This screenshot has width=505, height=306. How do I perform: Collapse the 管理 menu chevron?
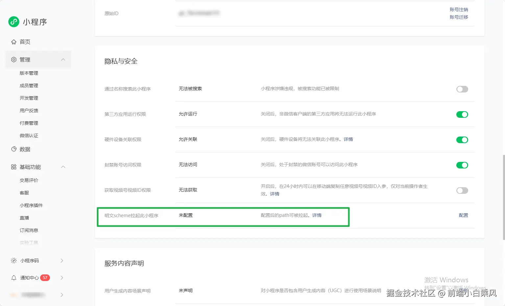[x=63, y=60]
